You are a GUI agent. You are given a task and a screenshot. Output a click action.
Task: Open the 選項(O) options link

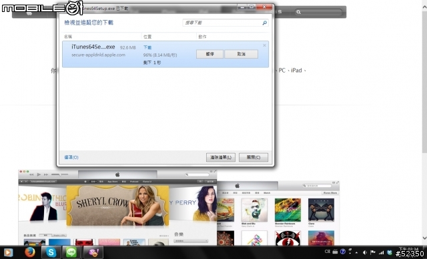[x=71, y=157]
